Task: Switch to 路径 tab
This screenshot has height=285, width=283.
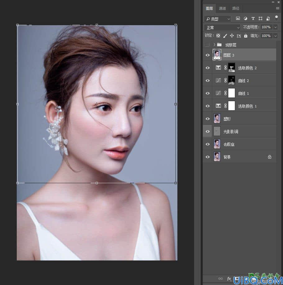Action: 236,8
